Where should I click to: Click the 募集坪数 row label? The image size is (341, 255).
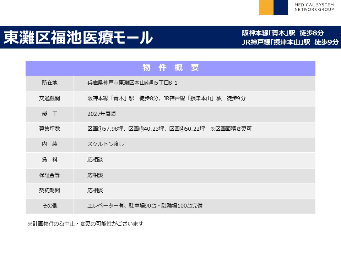49,129
